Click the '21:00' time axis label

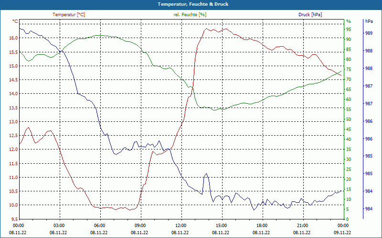[x=303, y=225]
